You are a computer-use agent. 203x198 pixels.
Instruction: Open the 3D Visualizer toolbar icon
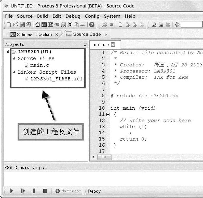pyautogui.click(x=57, y=25)
